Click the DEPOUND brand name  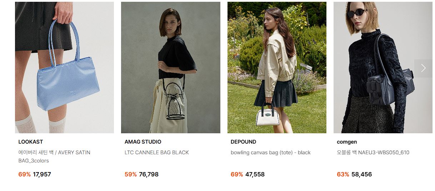[243, 142]
